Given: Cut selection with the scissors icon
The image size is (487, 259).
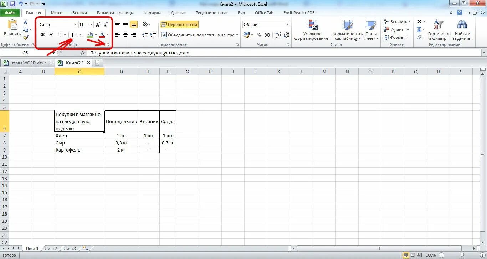Looking at the screenshot, I should point(26,22).
